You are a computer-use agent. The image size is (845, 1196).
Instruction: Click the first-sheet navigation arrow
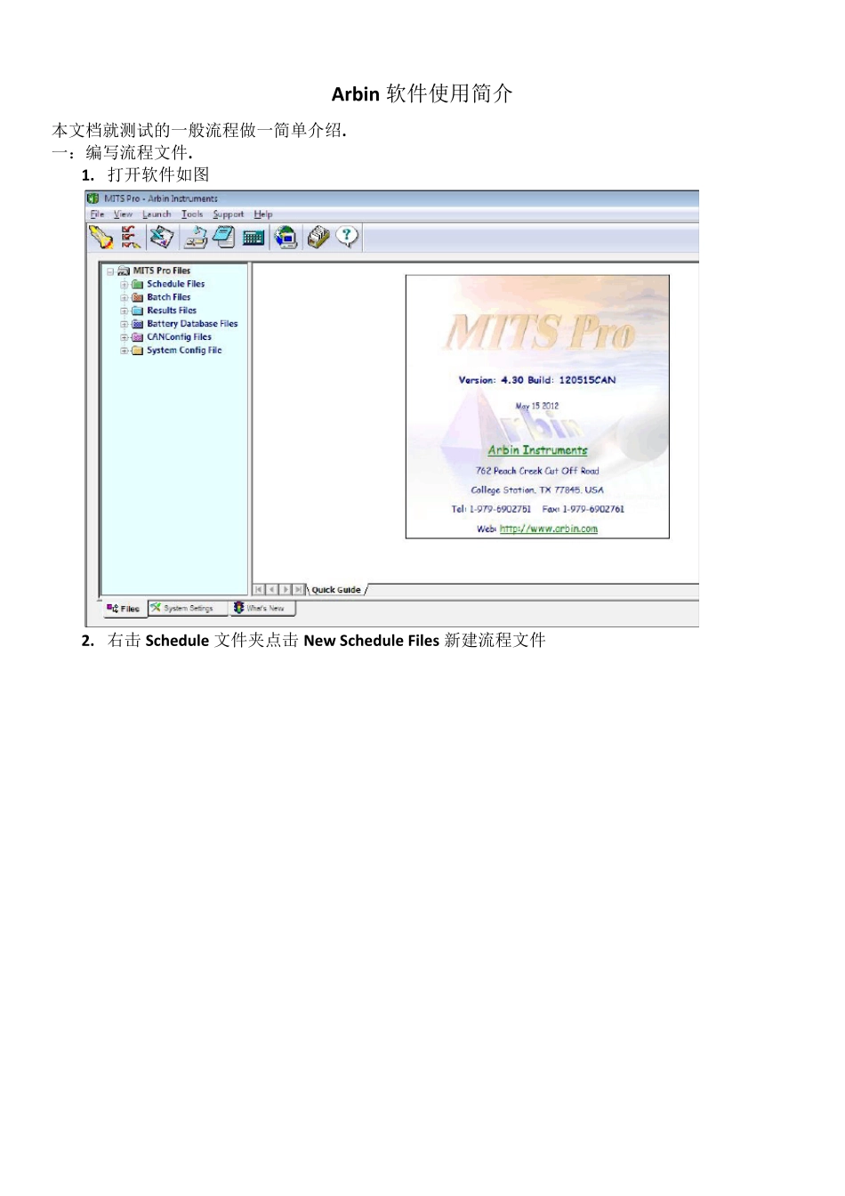259,590
